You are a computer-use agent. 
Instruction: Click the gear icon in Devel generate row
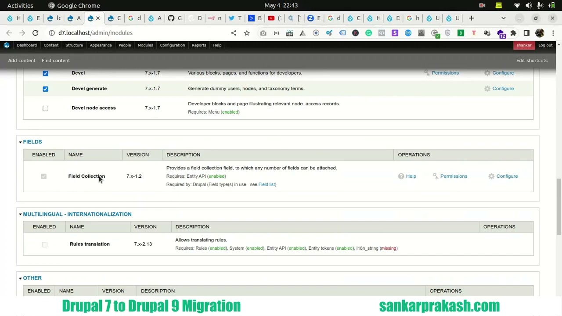click(487, 89)
